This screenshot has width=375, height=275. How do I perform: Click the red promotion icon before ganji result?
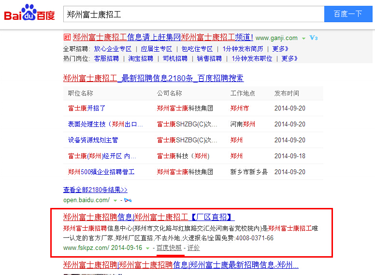(x=67, y=37)
